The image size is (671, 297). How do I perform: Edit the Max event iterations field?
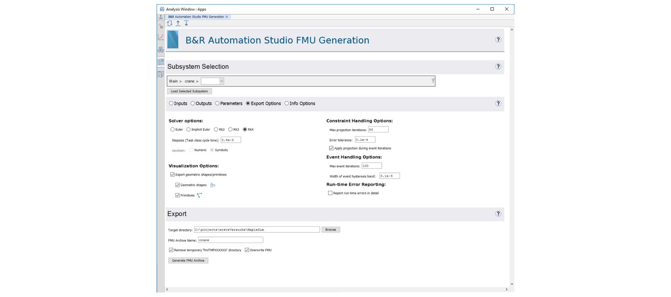[371, 166]
